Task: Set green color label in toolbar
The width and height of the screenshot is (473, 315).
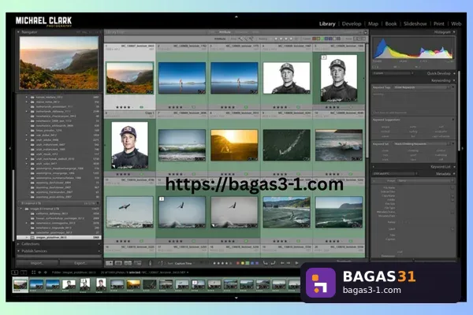Action: click(248, 263)
